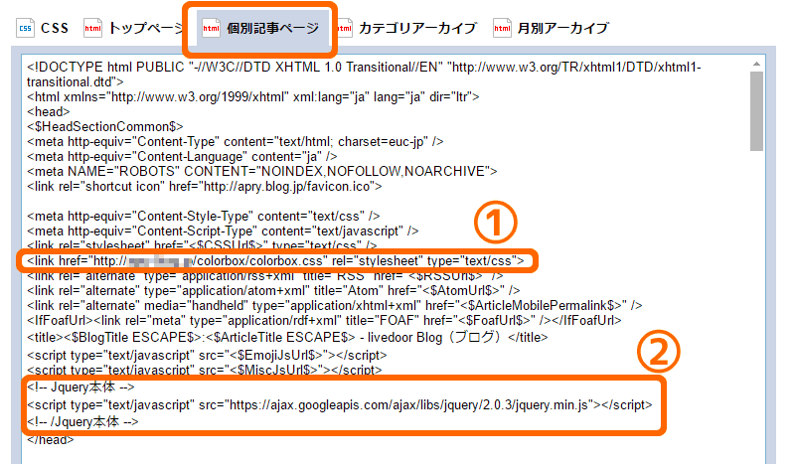Viewport: 794px width, 464px height.
Task: Click the <$HeadSectionCommon$> line
Action: (x=104, y=126)
